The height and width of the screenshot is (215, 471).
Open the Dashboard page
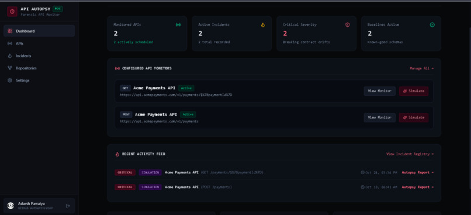(x=39, y=31)
